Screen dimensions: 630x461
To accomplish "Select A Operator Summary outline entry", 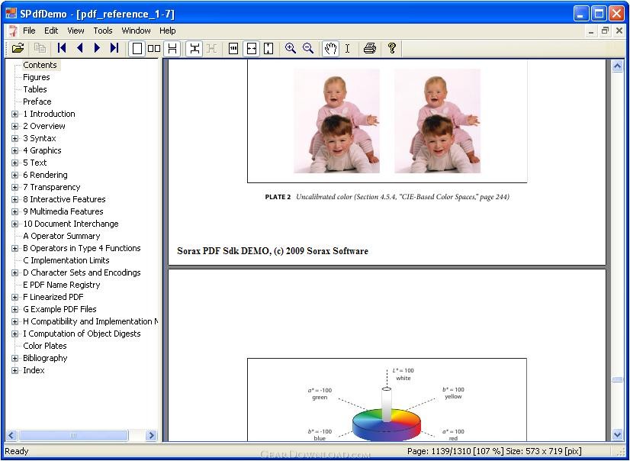I will (61, 236).
